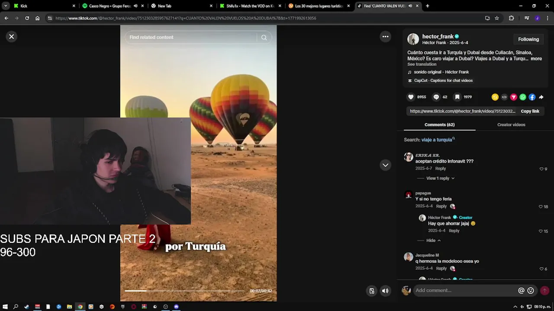Reply to ERIKA's infonavit comment
Screen dimensions: 554x311
pyautogui.click(x=441, y=168)
